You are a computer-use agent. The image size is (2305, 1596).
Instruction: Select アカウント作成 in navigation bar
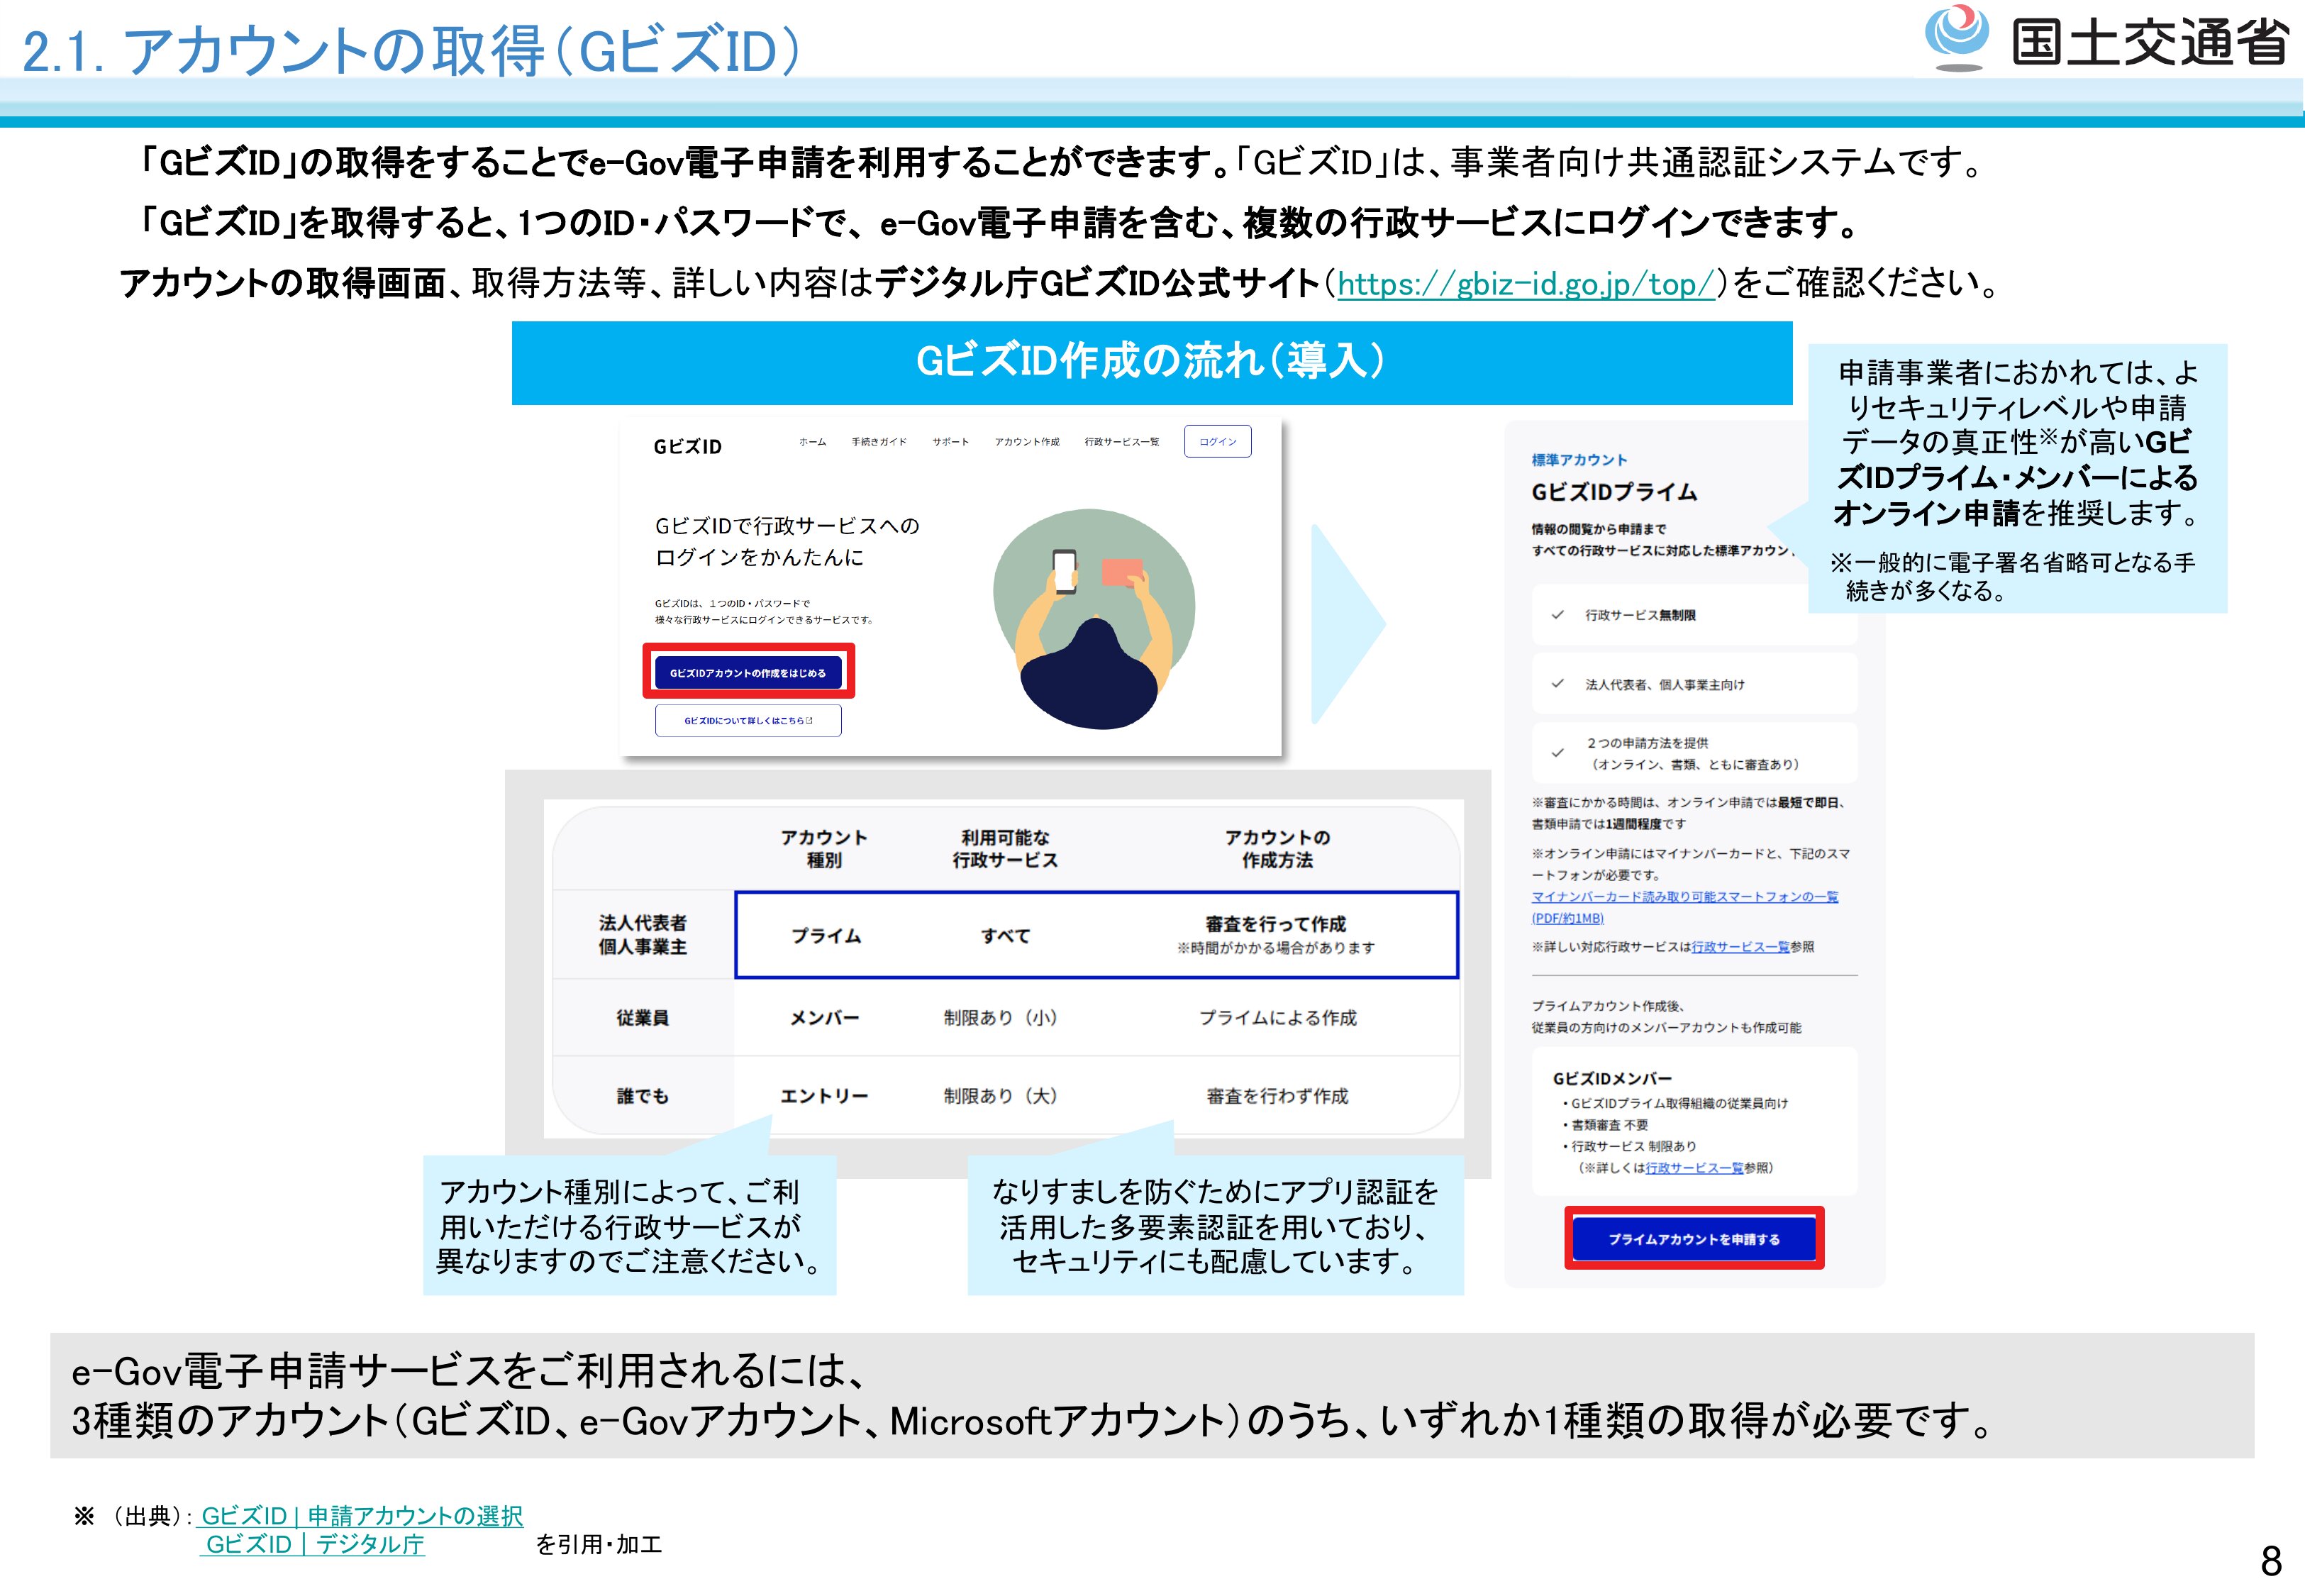[x=1026, y=442]
